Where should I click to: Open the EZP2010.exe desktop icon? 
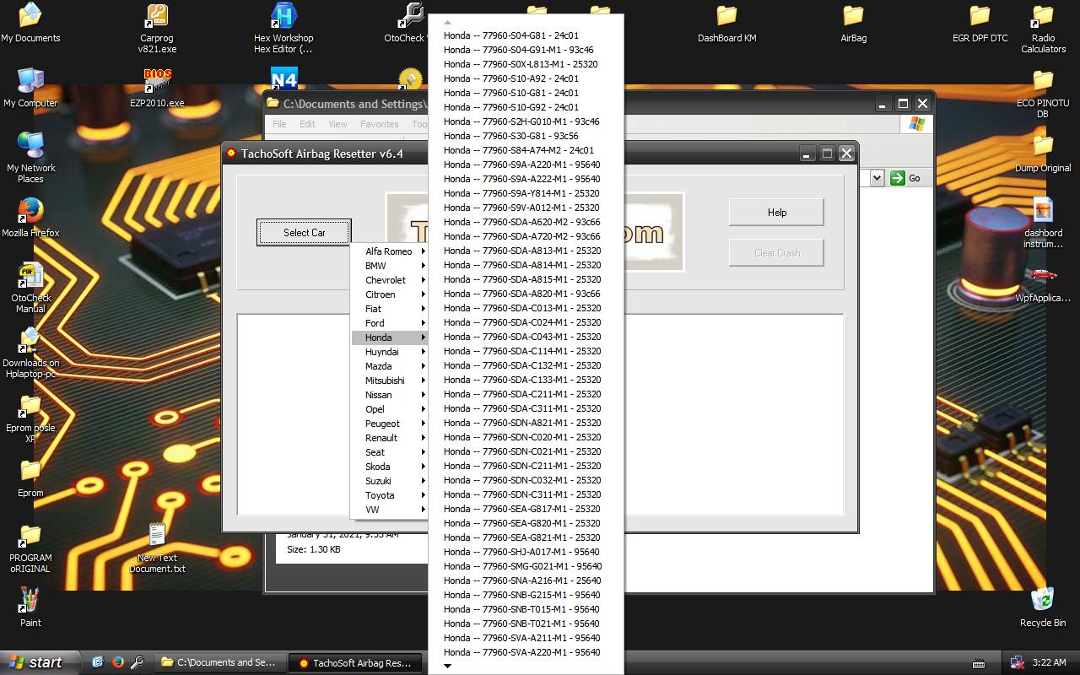point(157,81)
